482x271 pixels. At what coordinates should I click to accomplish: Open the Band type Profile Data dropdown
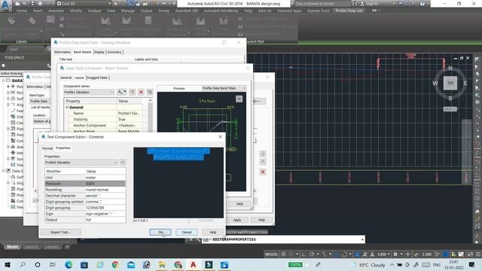40,101
